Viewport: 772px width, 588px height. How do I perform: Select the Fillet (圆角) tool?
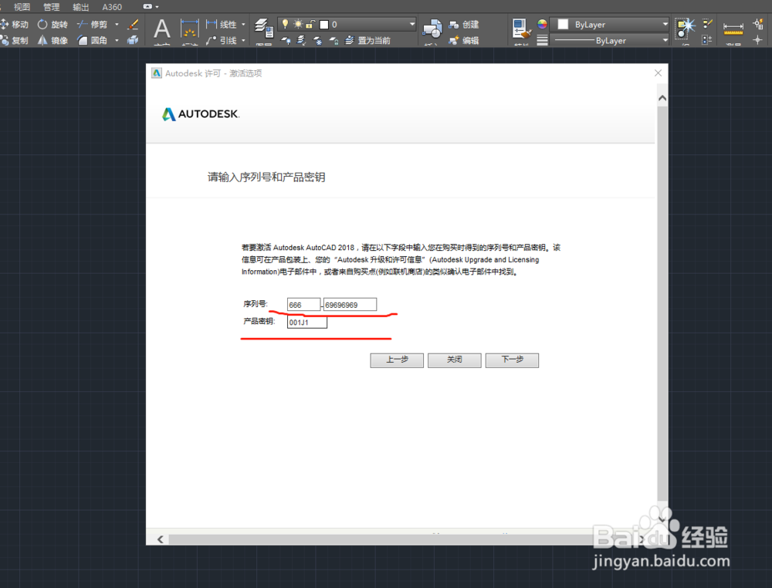(92, 40)
